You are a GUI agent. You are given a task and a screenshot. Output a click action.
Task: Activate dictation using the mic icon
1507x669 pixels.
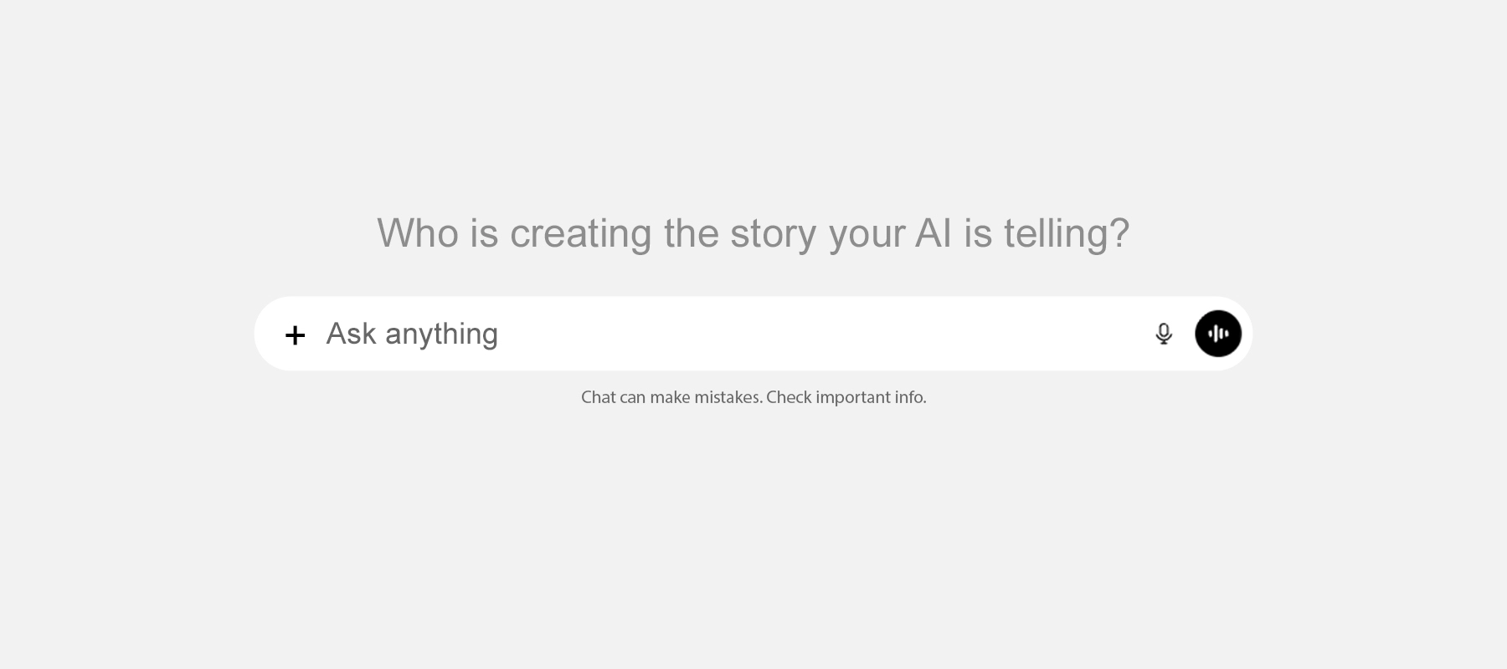[1163, 334]
